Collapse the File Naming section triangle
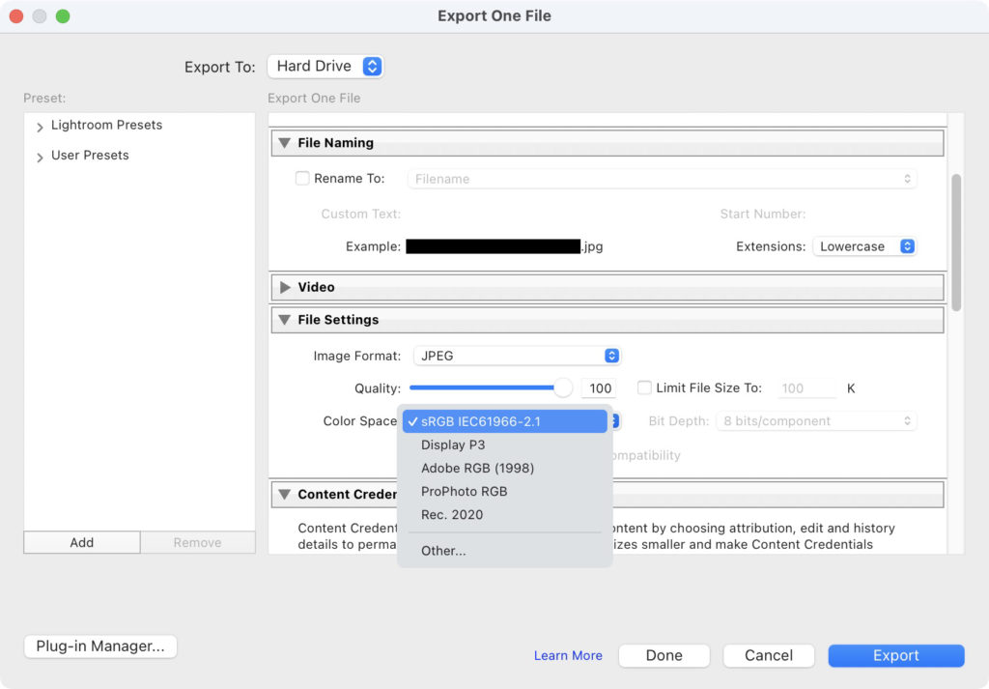The image size is (989, 689). (x=284, y=143)
